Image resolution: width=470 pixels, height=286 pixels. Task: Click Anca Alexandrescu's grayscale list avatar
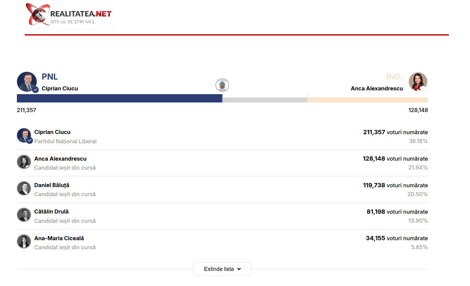[x=24, y=162]
